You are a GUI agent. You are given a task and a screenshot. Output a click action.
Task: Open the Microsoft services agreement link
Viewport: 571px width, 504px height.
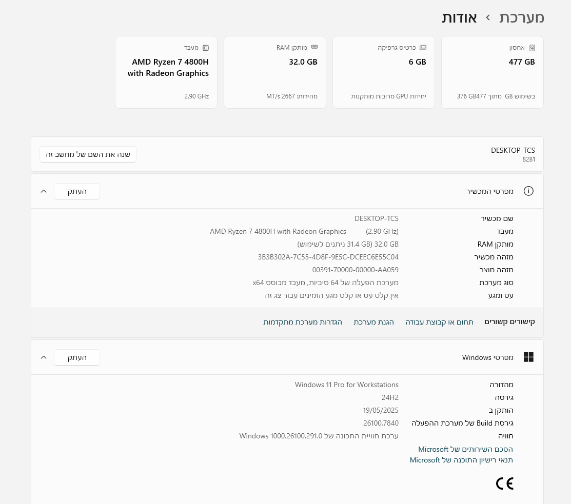(x=465, y=449)
